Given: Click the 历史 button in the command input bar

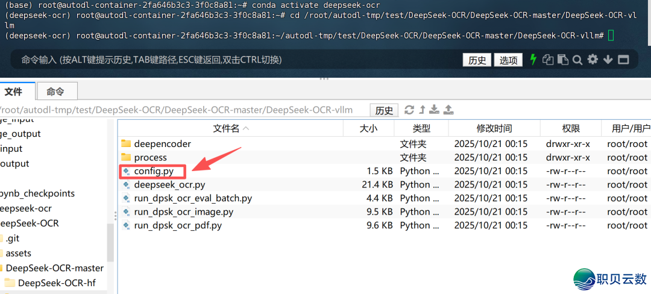Looking at the screenshot, I should coord(477,60).
